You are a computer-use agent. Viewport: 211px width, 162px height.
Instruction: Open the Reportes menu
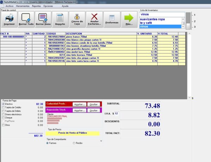coord(36,6)
